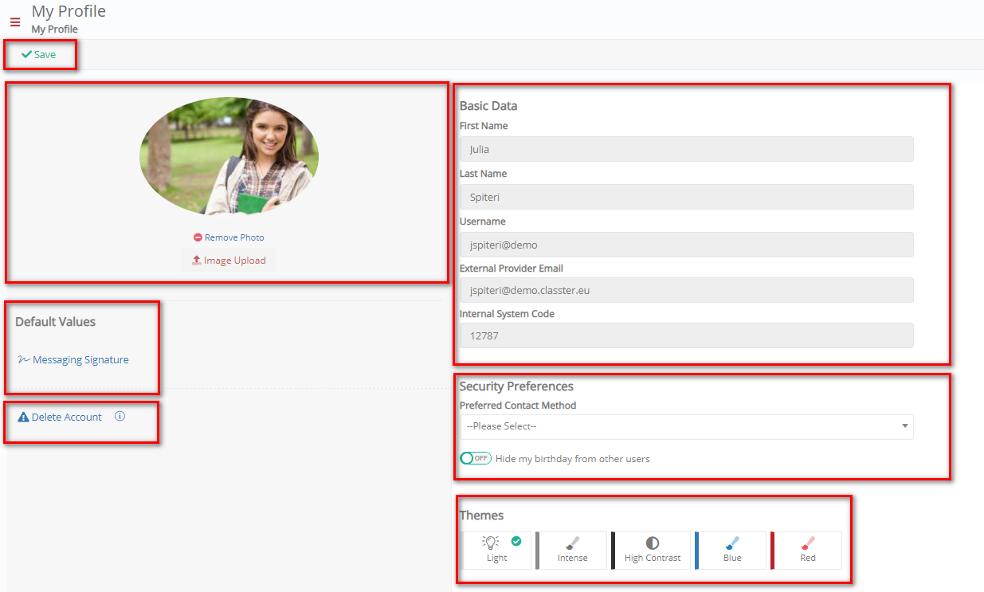Click the 'Security Preferences' heading

[516, 386]
